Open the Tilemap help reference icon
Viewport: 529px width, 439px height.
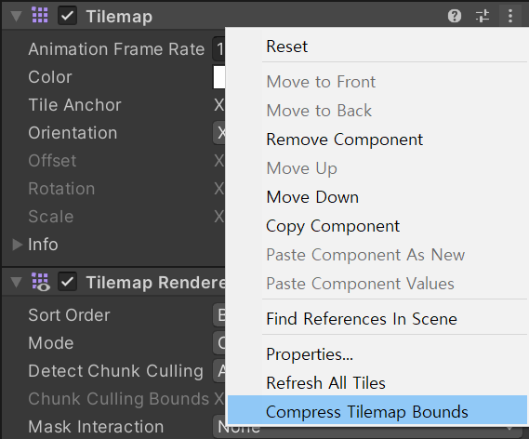tap(454, 16)
